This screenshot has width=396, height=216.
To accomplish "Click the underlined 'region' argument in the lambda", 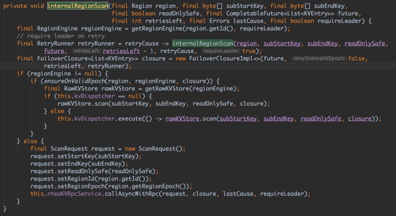I will coord(246,43).
